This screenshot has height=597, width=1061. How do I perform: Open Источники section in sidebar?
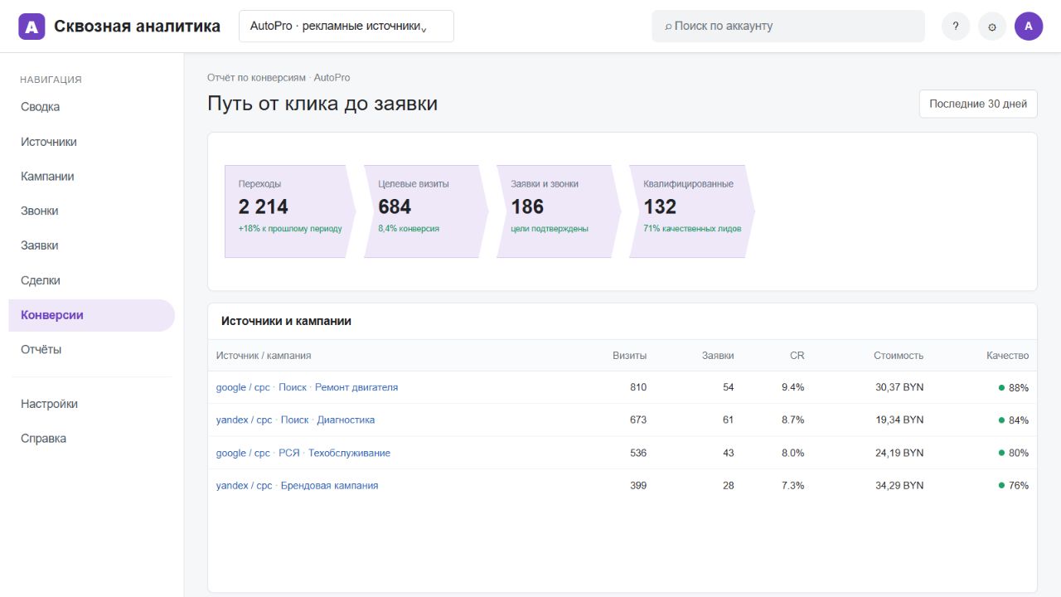pyautogui.click(x=92, y=142)
